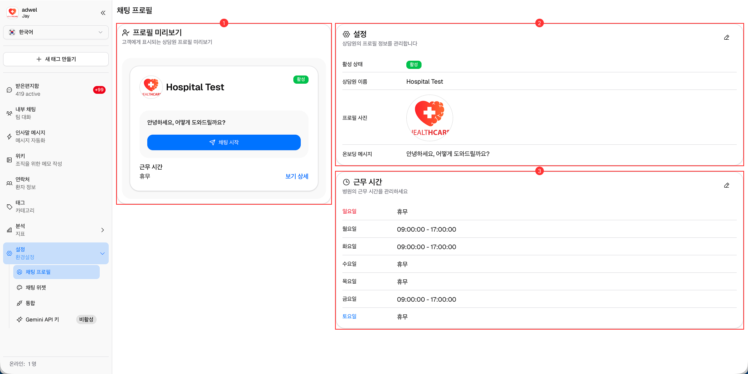Open the 받은편지함 inbox icon

[x=9, y=90]
